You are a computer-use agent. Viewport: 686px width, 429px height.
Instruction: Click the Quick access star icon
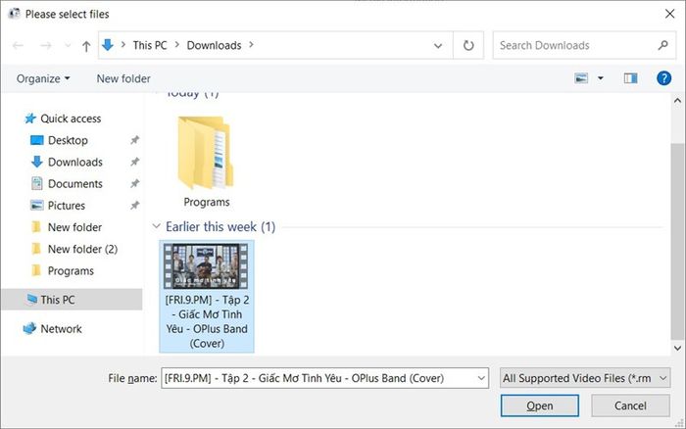pyautogui.click(x=30, y=119)
